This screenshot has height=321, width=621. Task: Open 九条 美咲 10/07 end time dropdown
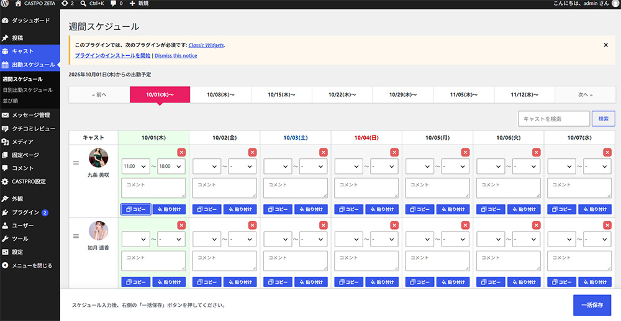[597, 166]
